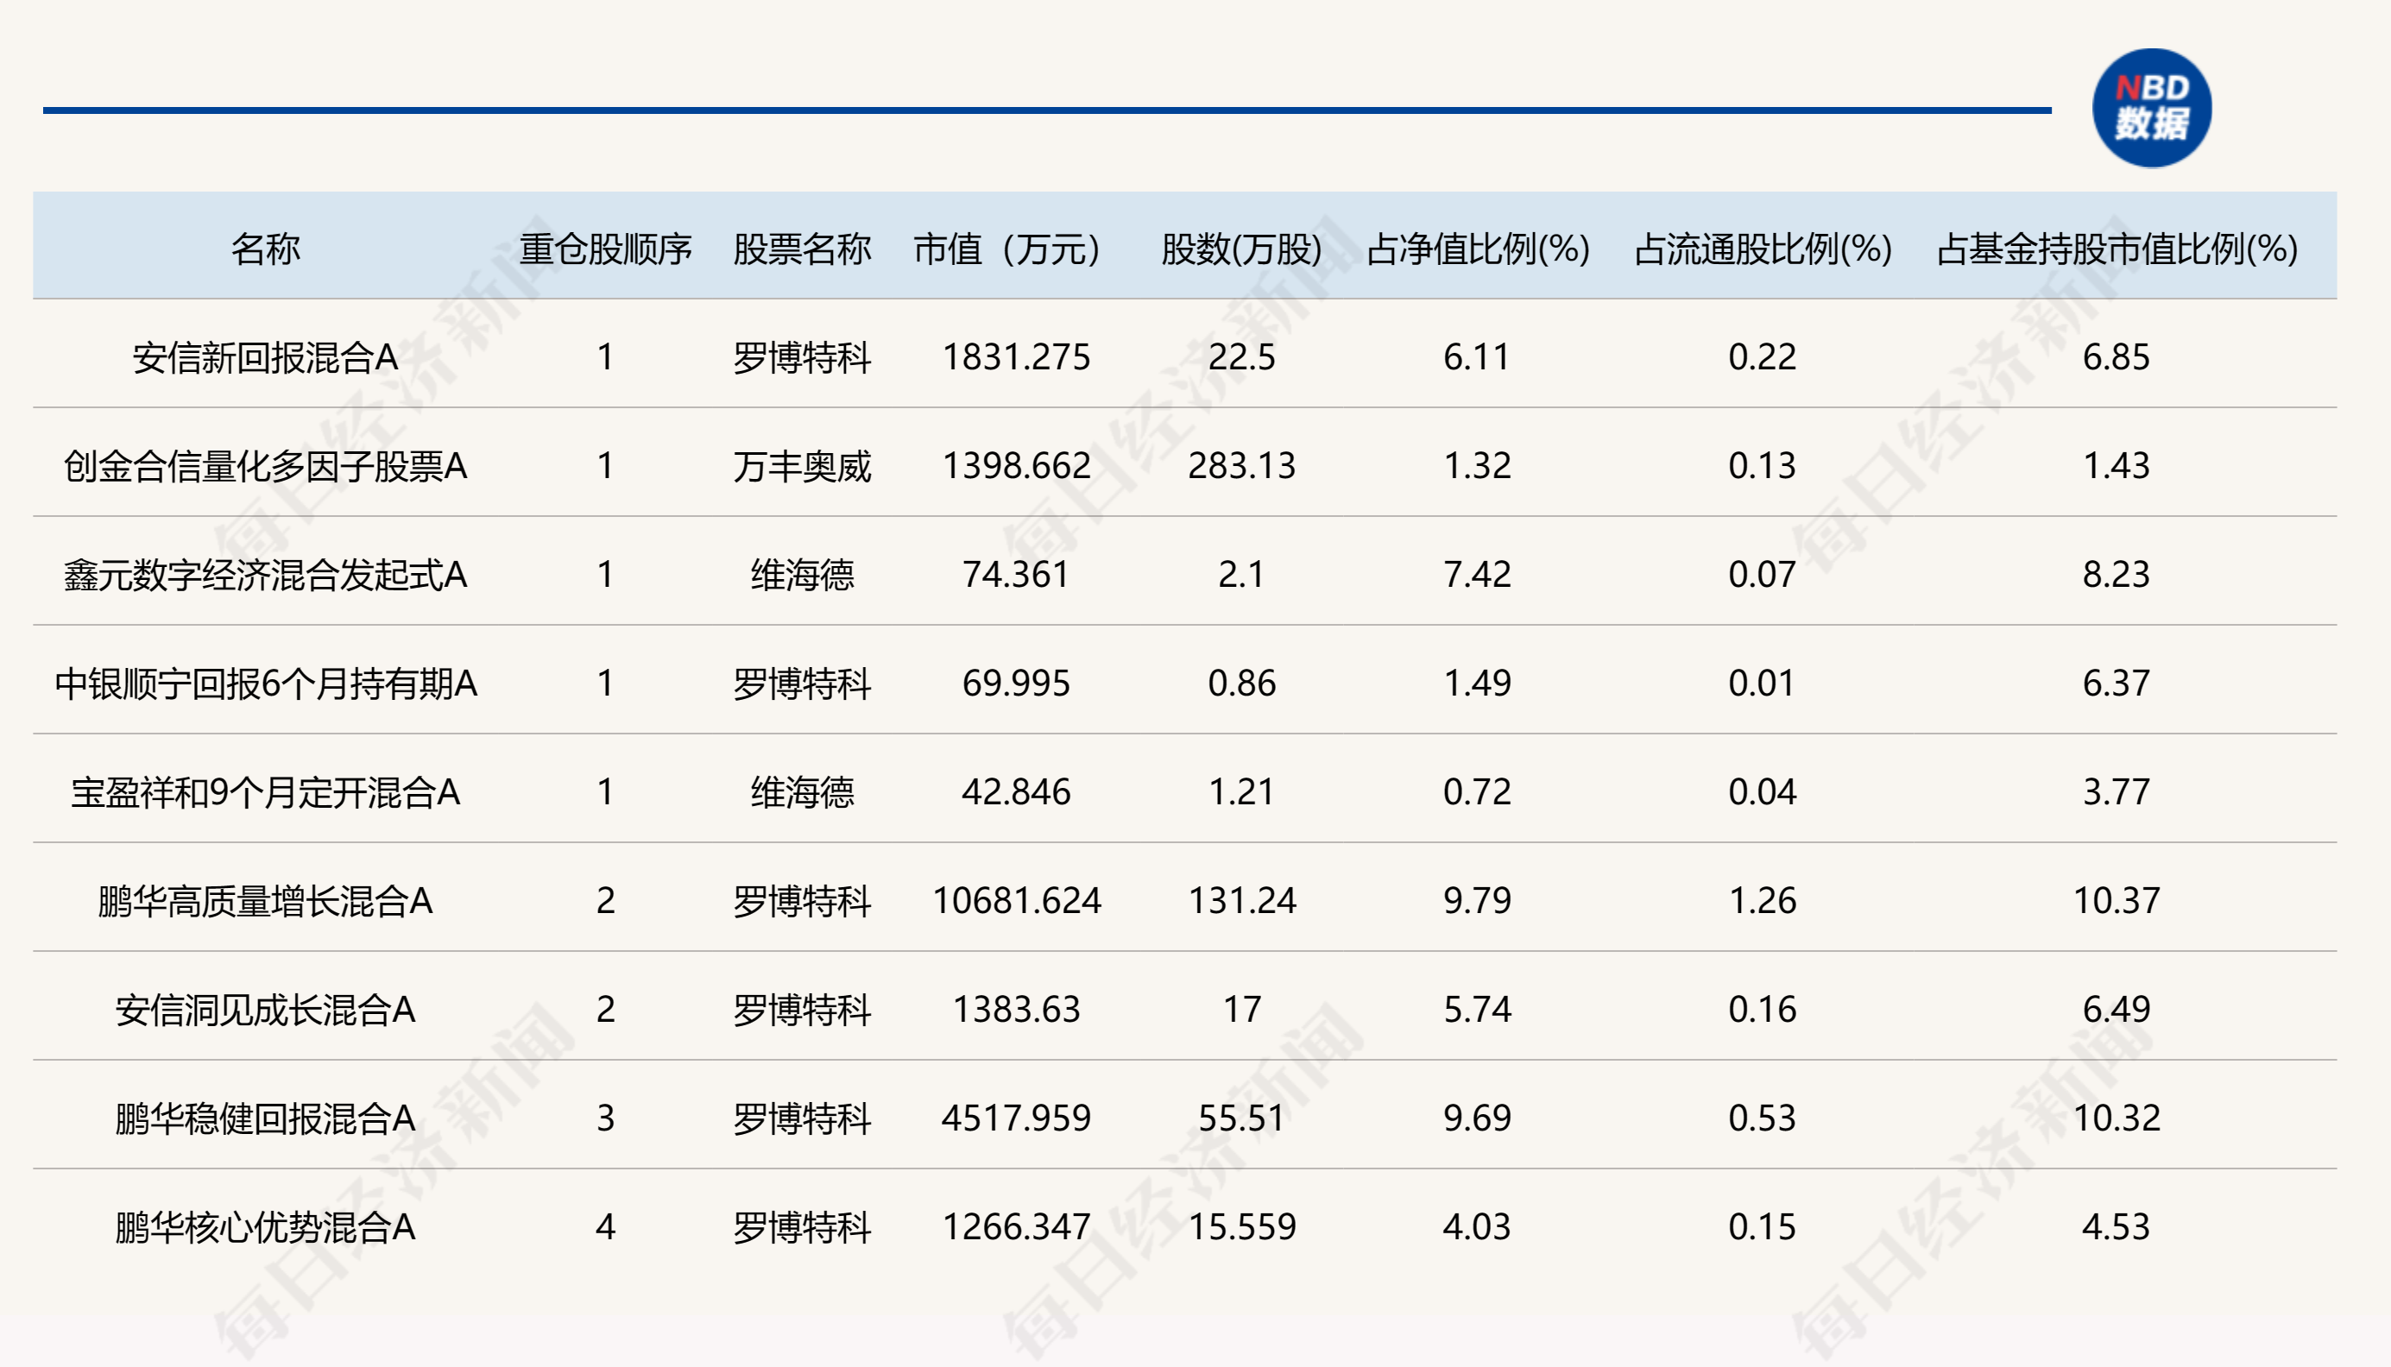2391x1367 pixels.
Task: Click share count 131.24
Action: click(x=1242, y=900)
